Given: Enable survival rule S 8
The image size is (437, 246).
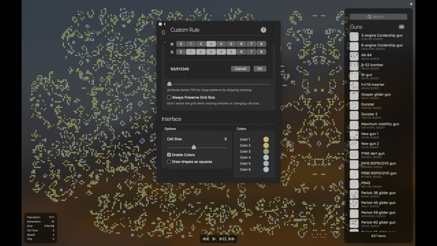Looking at the screenshot, I should tap(261, 52).
